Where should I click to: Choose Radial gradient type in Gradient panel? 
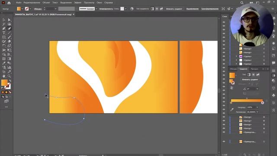point(253,75)
